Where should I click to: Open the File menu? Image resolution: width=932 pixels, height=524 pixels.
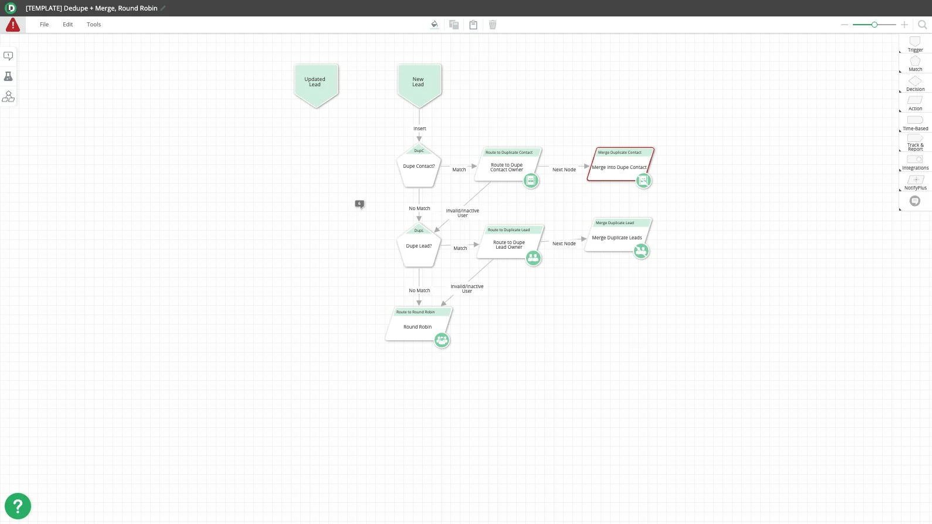click(44, 25)
